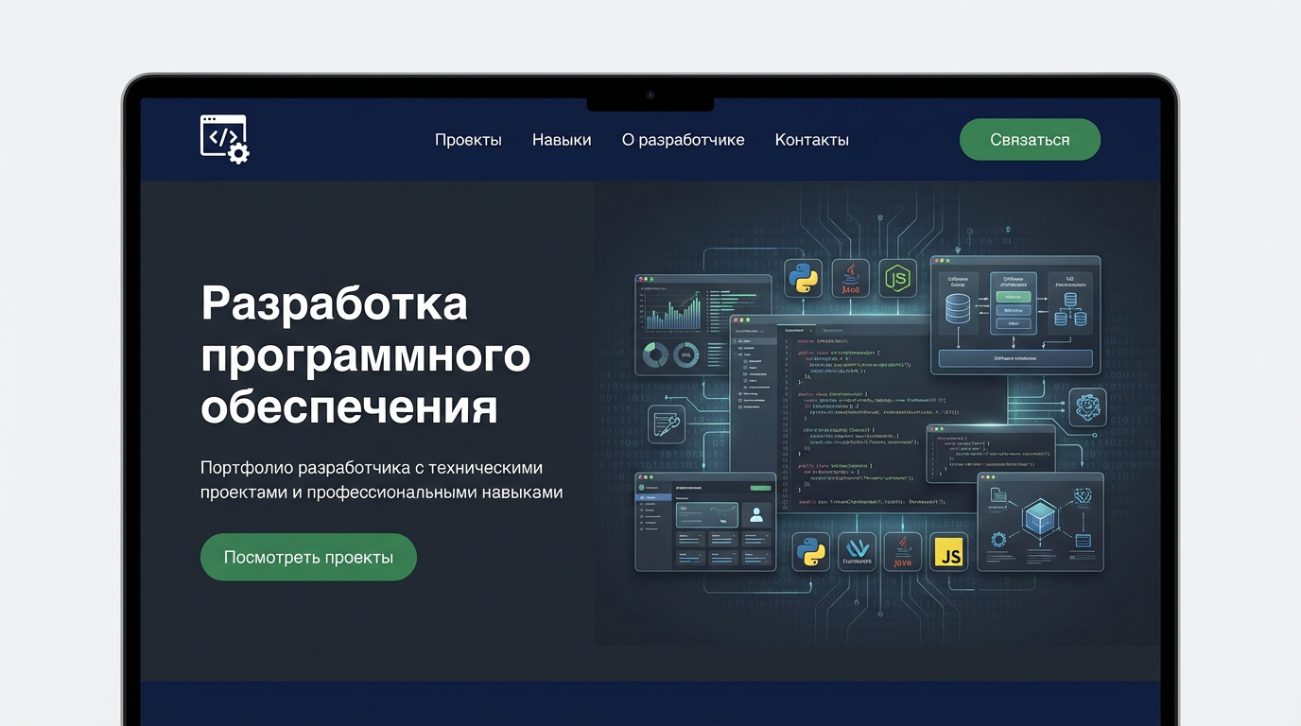The height and width of the screenshot is (726, 1301).
Task: Open the gear settings icon on the right edge
Action: coord(1088,407)
